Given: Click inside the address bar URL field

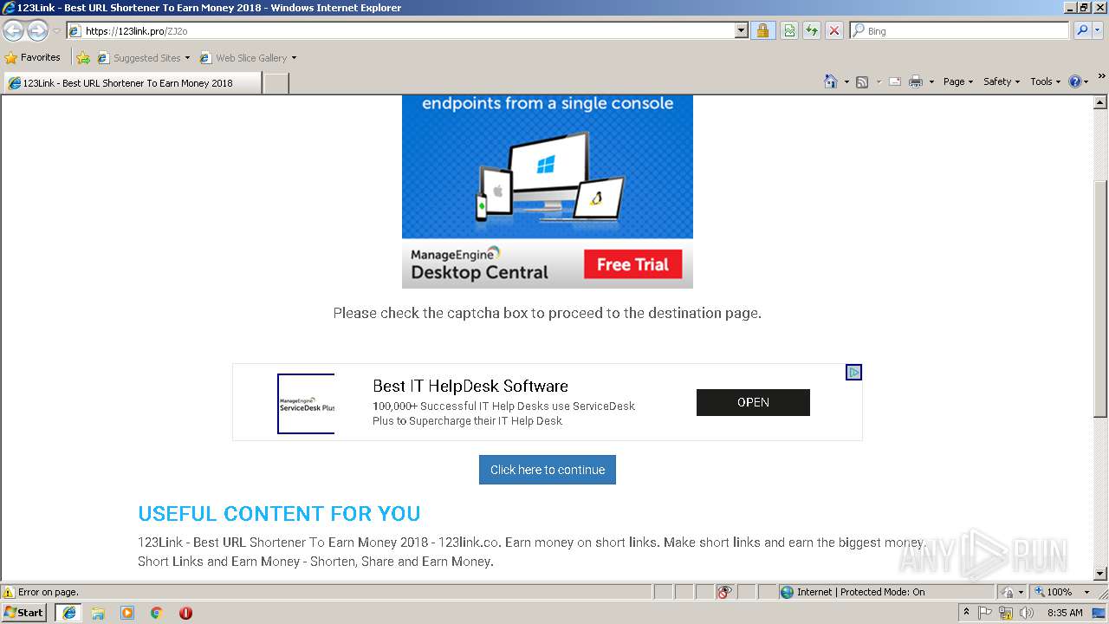Looking at the screenshot, I should pyautogui.click(x=407, y=30).
